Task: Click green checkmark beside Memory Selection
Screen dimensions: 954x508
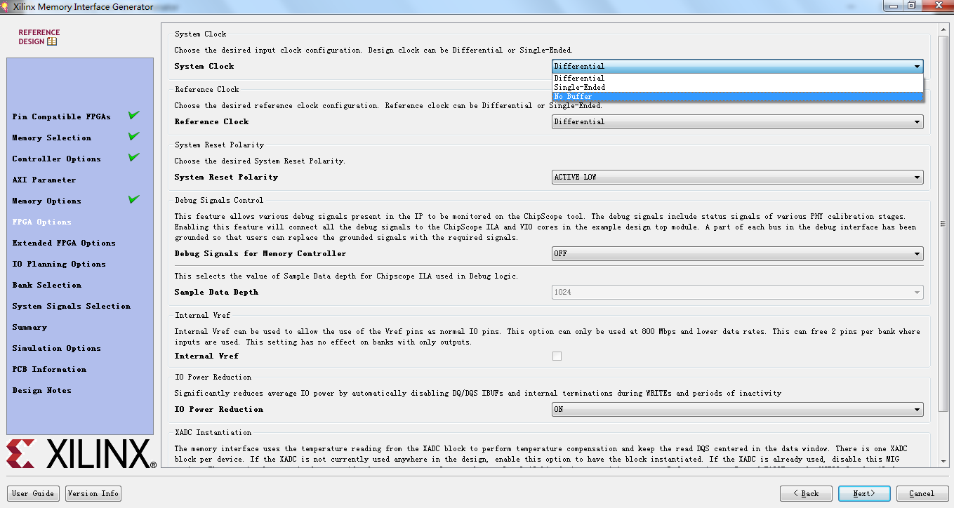Action: coord(134,137)
